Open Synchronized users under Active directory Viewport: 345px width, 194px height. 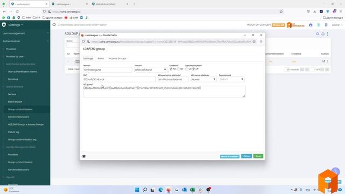tap(18, 117)
